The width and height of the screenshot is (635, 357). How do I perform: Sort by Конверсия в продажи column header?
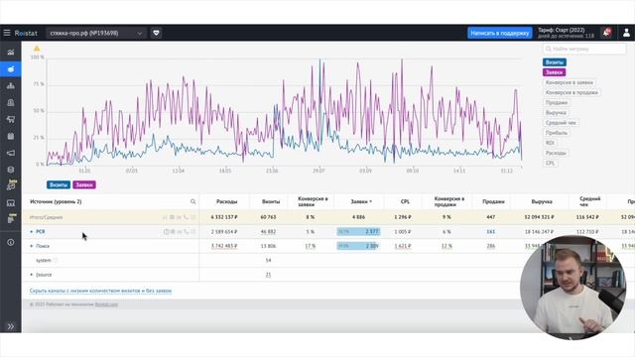point(449,201)
